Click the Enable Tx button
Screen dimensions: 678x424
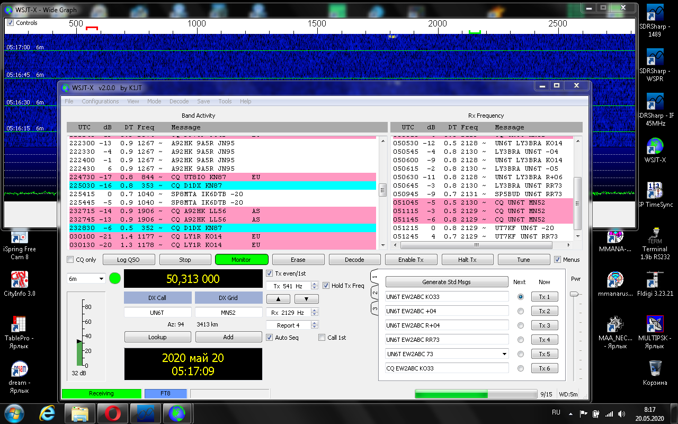pyautogui.click(x=411, y=260)
